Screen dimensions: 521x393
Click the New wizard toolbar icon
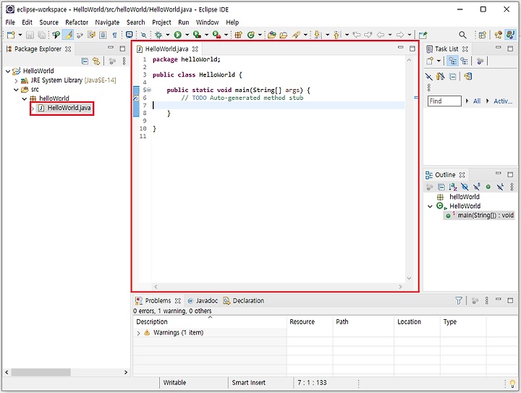[x=11, y=35]
